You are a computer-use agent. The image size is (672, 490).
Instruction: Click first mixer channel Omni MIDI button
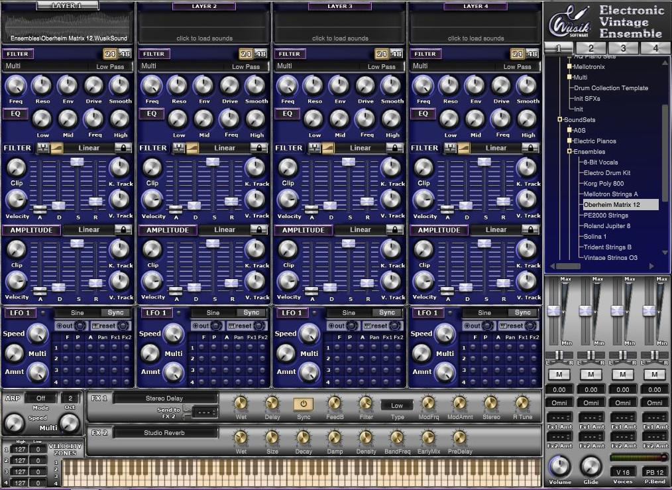tap(559, 402)
